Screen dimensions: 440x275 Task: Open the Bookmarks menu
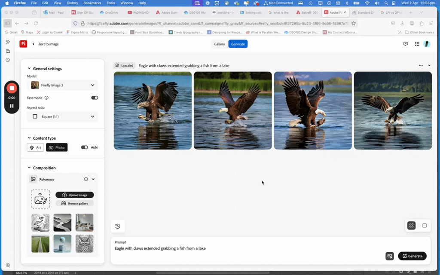click(92, 3)
